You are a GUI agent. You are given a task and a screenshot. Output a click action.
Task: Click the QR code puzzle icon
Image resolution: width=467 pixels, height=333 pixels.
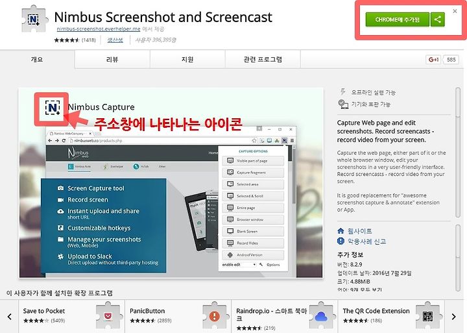point(427,315)
